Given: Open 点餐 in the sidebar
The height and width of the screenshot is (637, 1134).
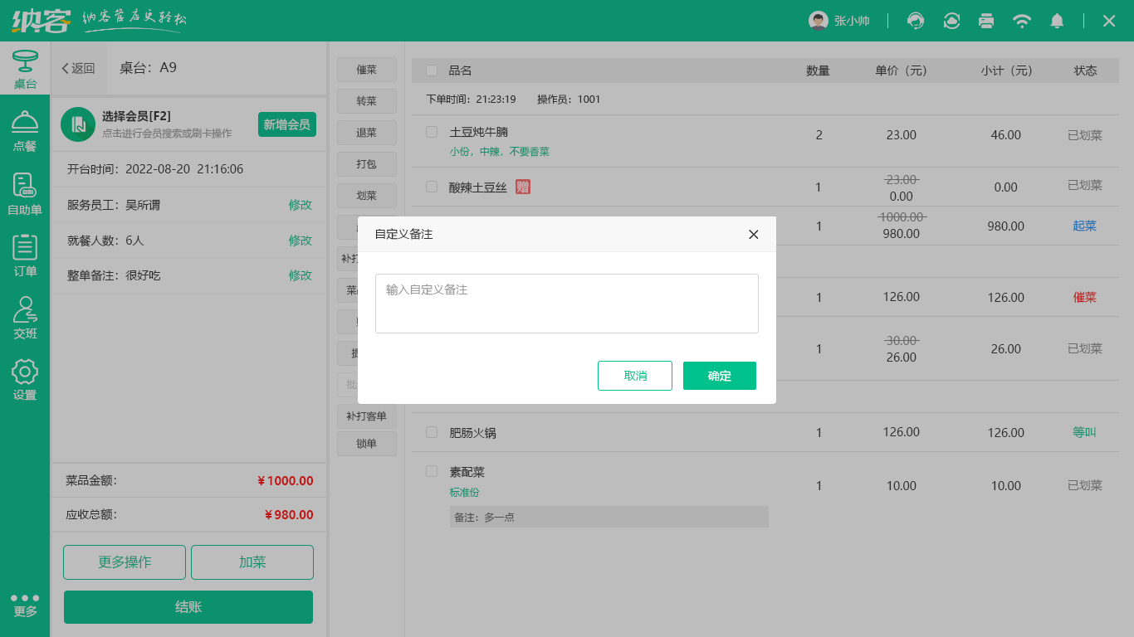Looking at the screenshot, I should point(25,132).
